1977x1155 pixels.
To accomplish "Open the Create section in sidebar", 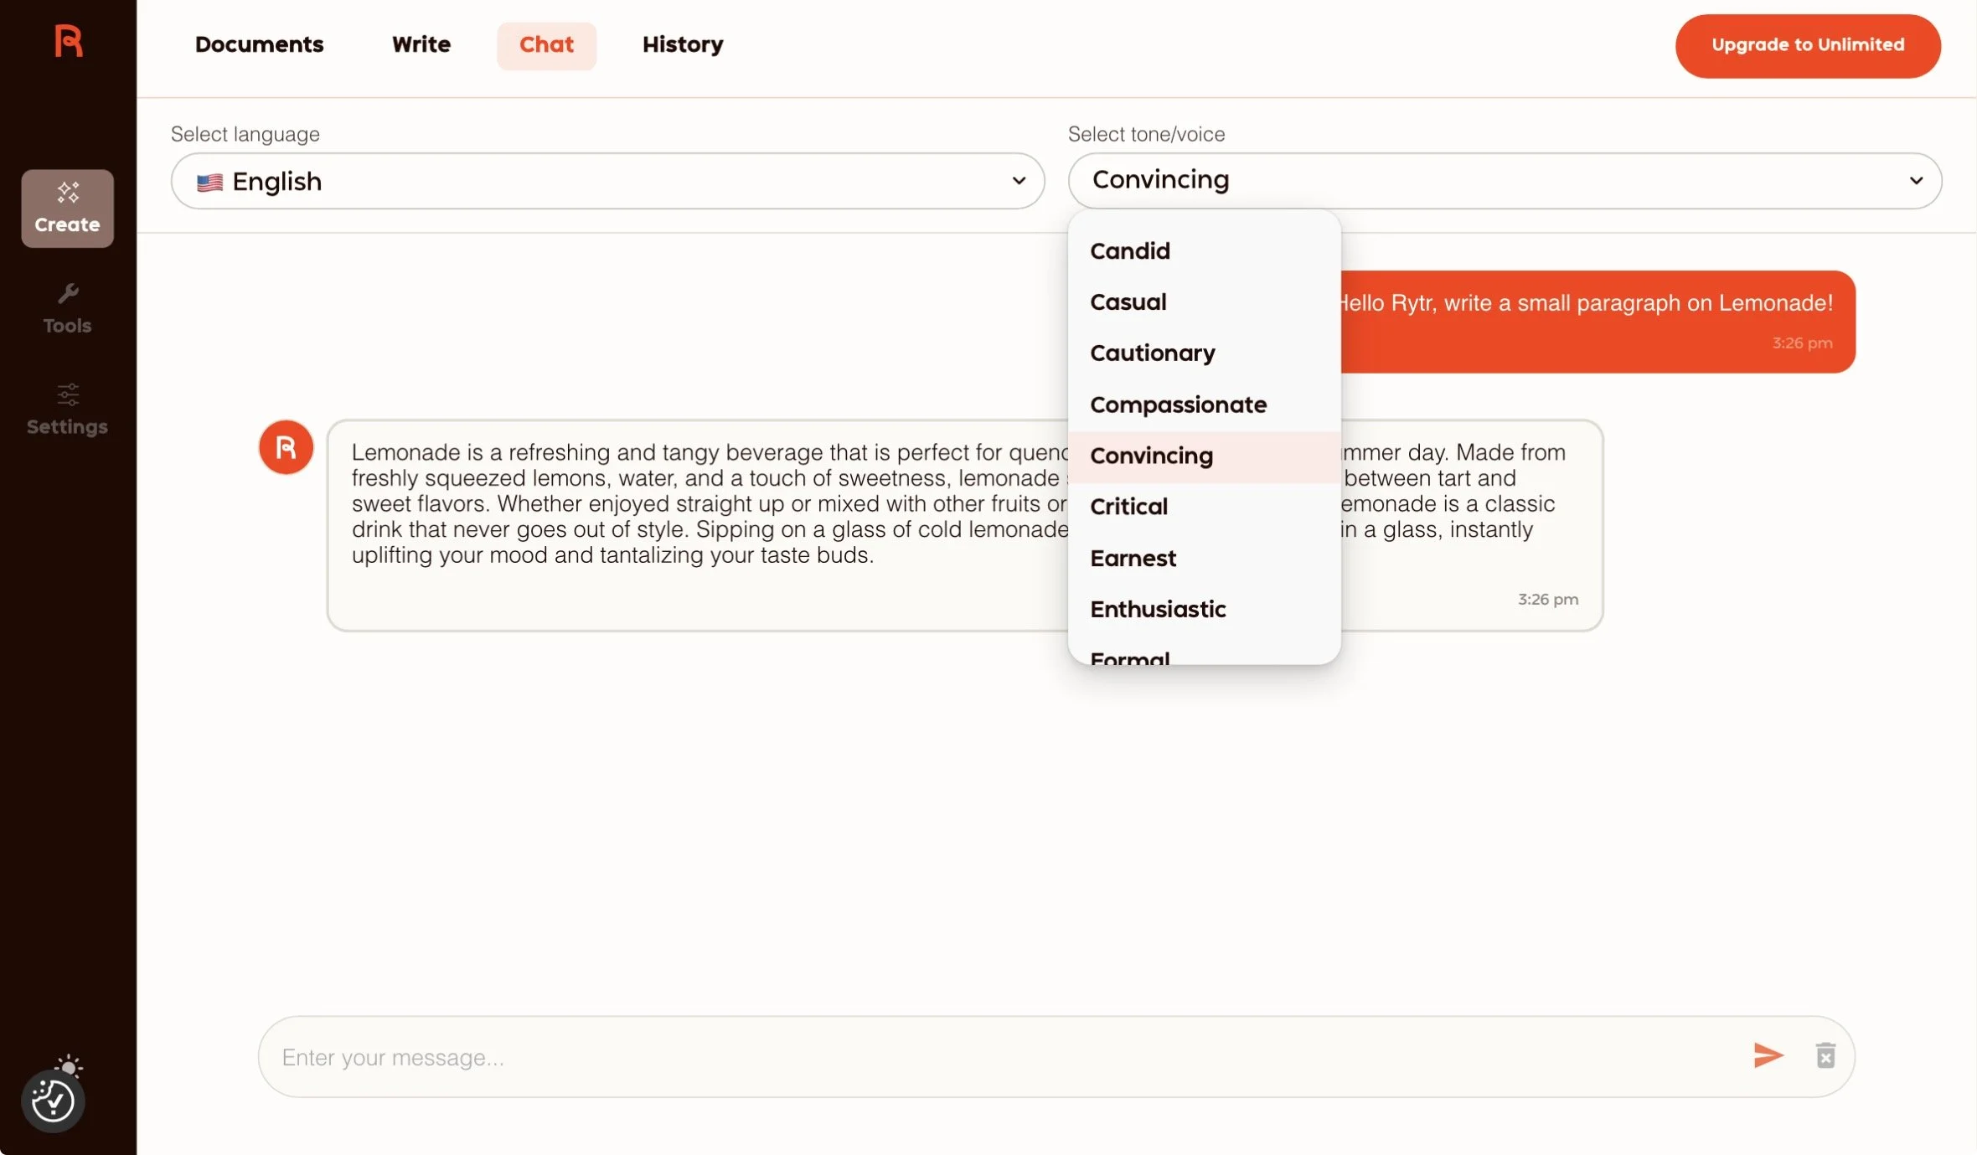I will (x=67, y=209).
